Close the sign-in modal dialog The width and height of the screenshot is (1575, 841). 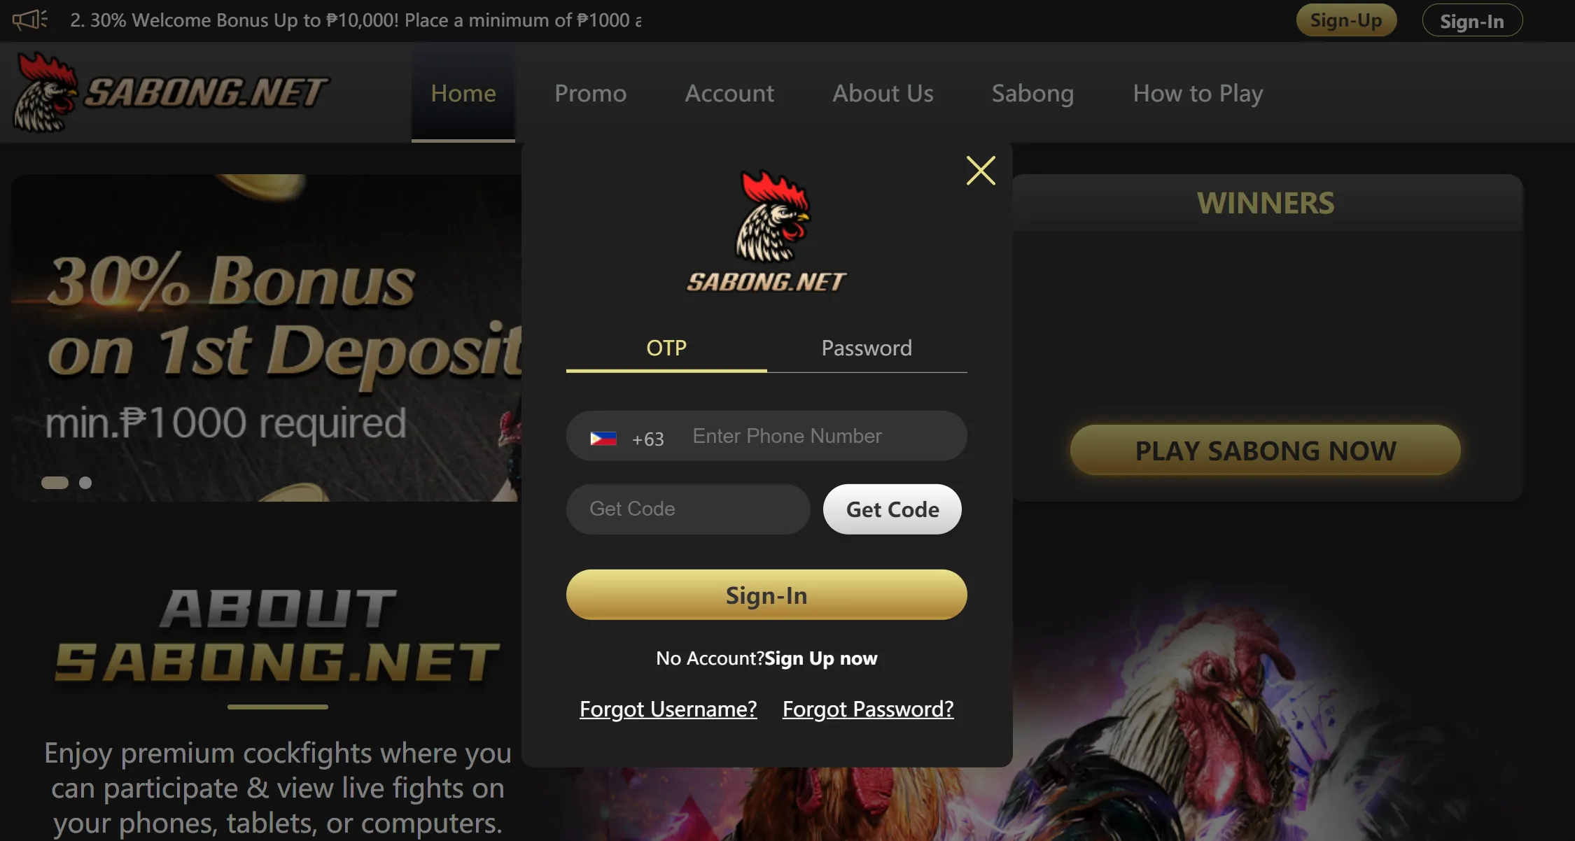(979, 171)
